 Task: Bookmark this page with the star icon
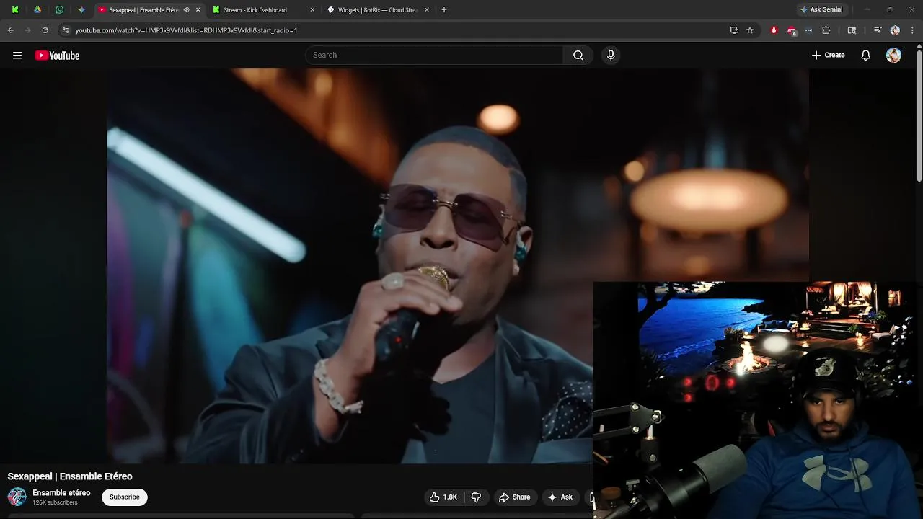click(750, 30)
